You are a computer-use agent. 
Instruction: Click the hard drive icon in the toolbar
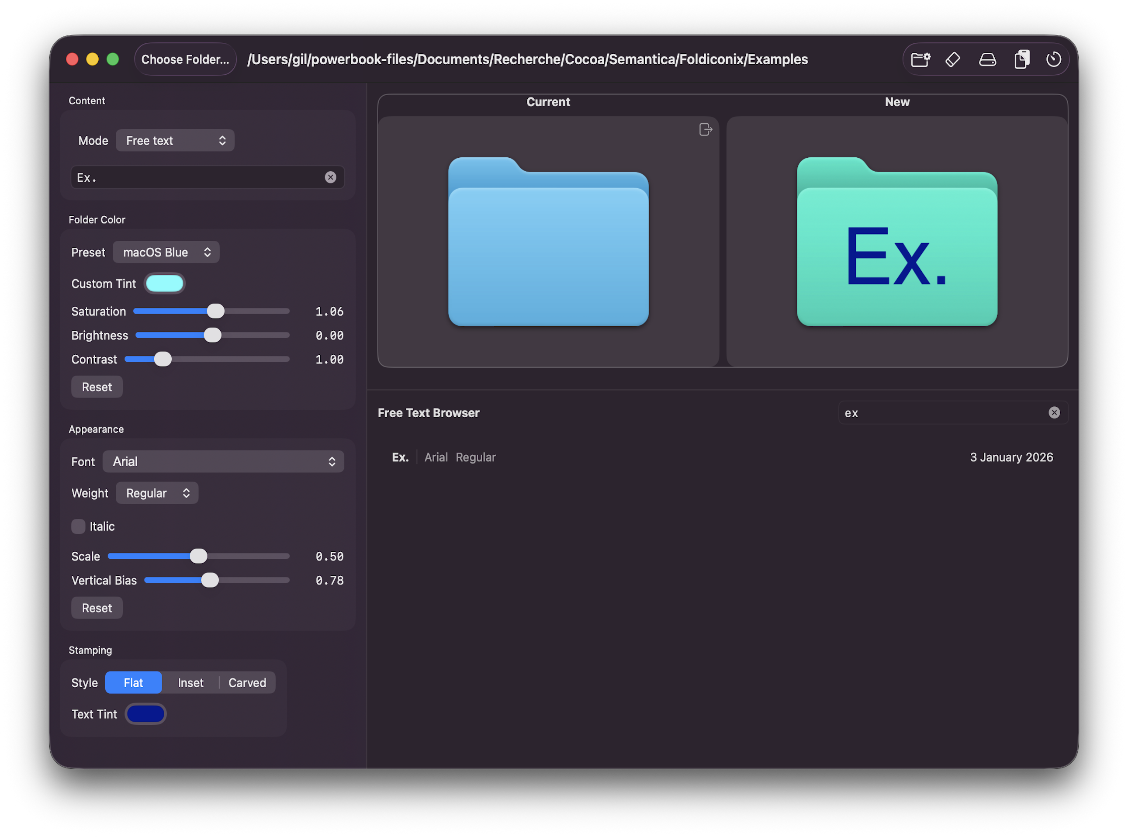(x=988, y=59)
